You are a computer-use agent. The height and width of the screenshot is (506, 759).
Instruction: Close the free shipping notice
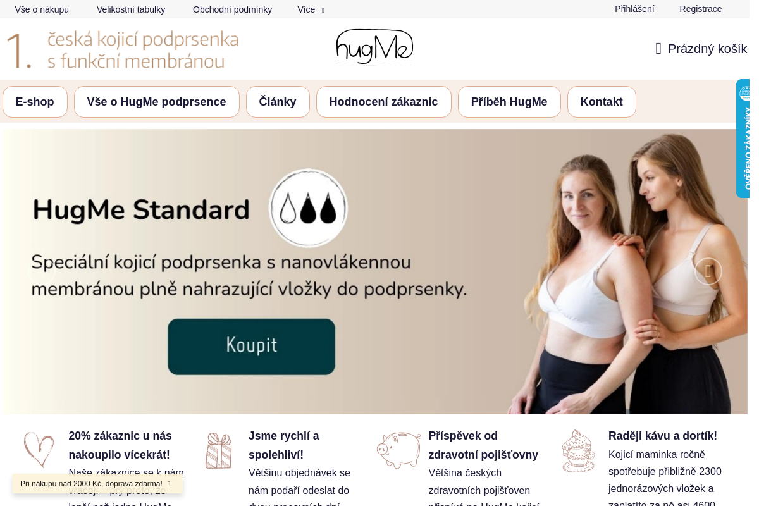click(169, 484)
